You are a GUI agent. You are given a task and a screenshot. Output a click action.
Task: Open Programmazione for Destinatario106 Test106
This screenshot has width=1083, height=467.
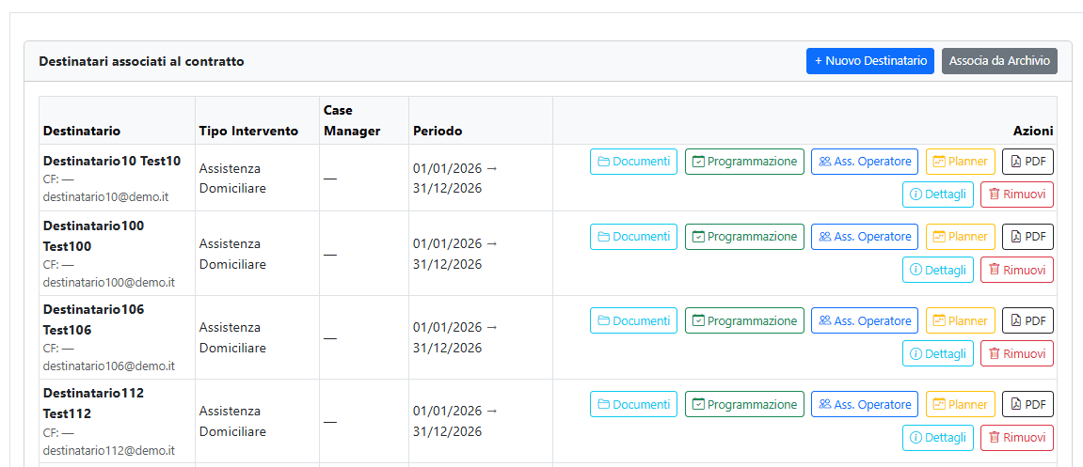(x=744, y=320)
